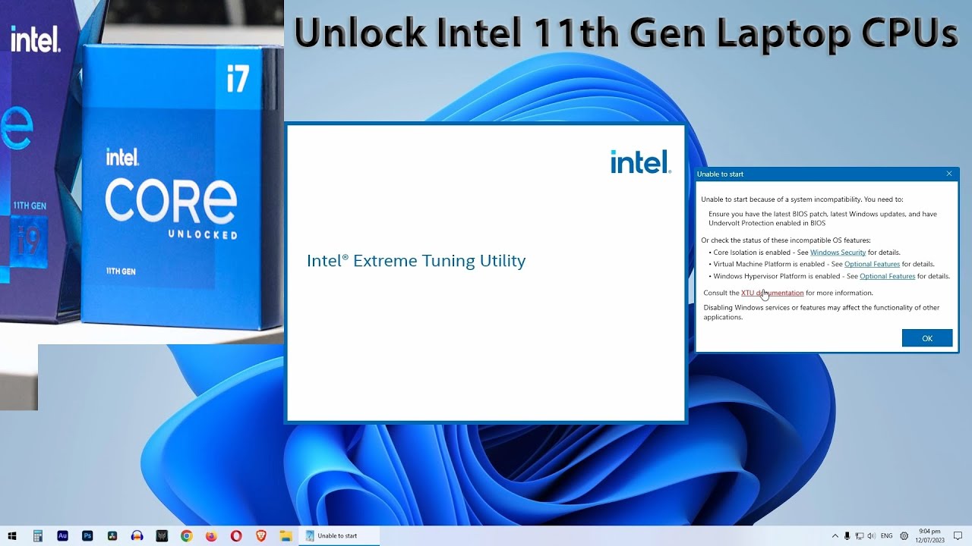972x546 pixels.
Task: Open DaVinci Resolve from the taskbar
Action: tap(112, 535)
